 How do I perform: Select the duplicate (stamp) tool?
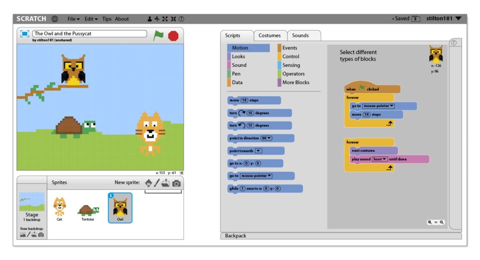point(150,19)
